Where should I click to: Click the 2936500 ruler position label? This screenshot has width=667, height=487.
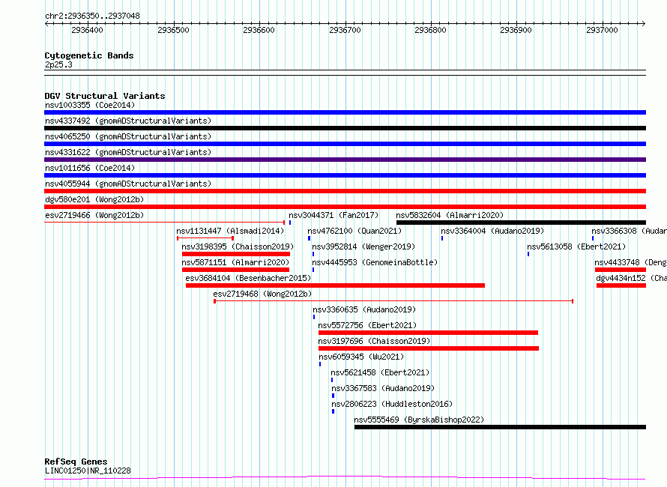173,30
